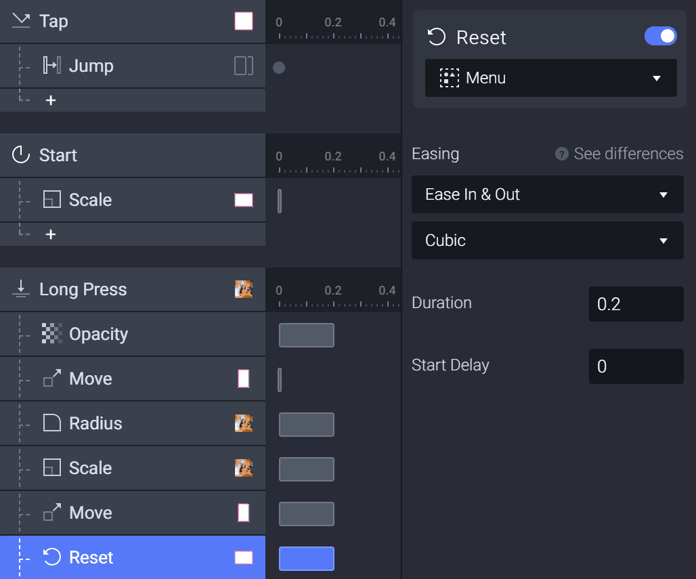Click the Jump response icon

[x=52, y=65]
